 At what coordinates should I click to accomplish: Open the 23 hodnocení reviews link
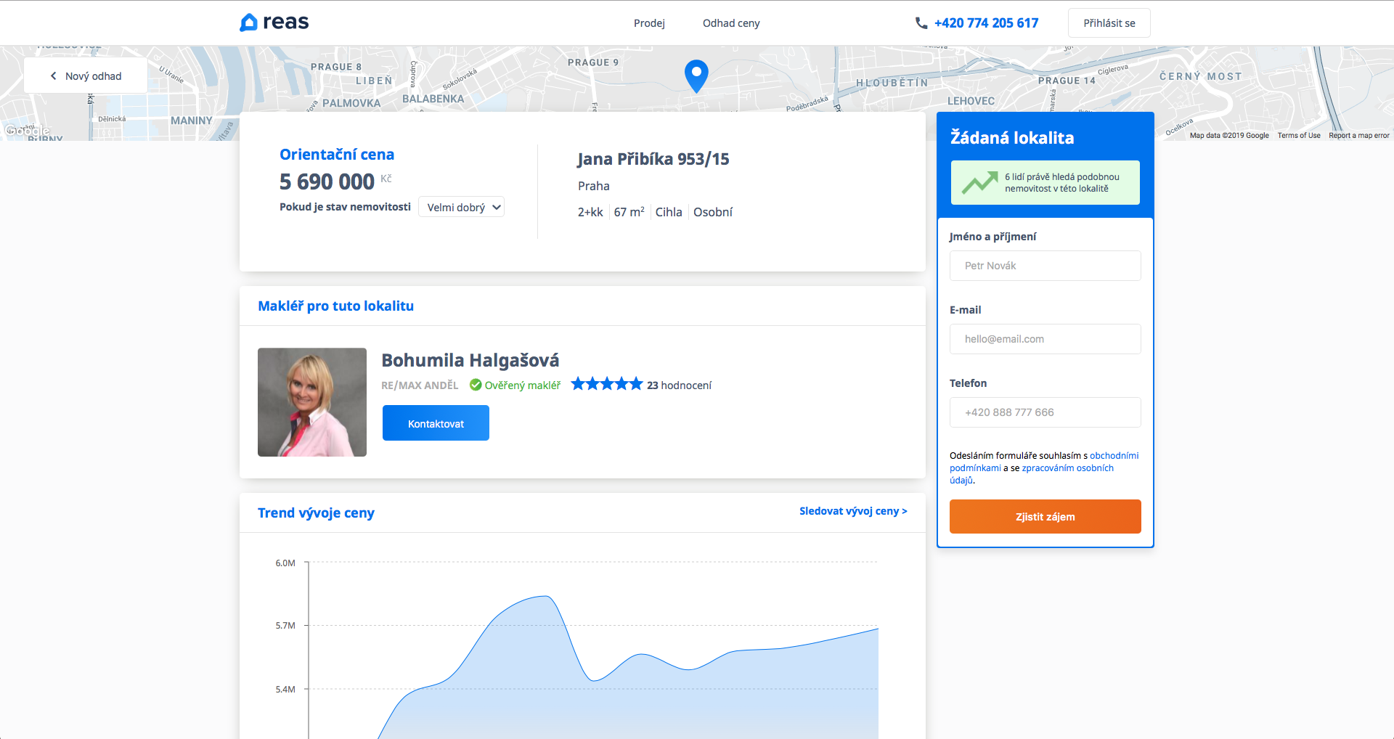[679, 385]
